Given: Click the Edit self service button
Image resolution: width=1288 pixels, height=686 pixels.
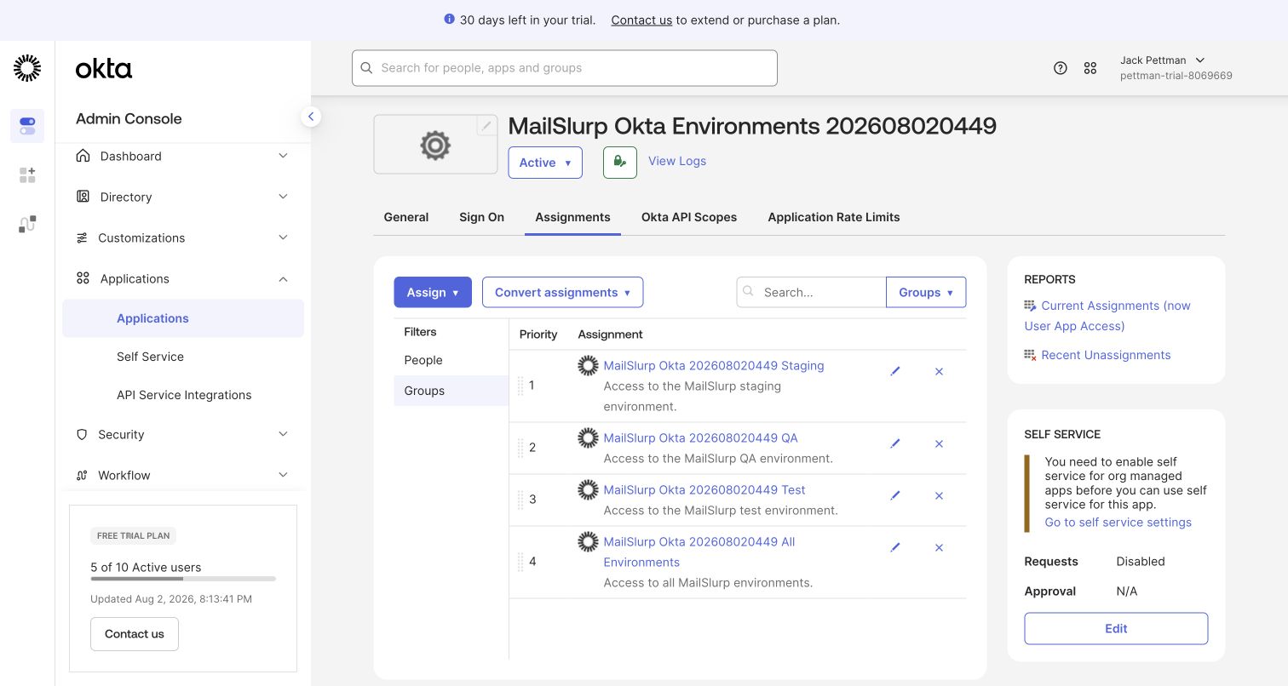Looking at the screenshot, I should click(1116, 629).
